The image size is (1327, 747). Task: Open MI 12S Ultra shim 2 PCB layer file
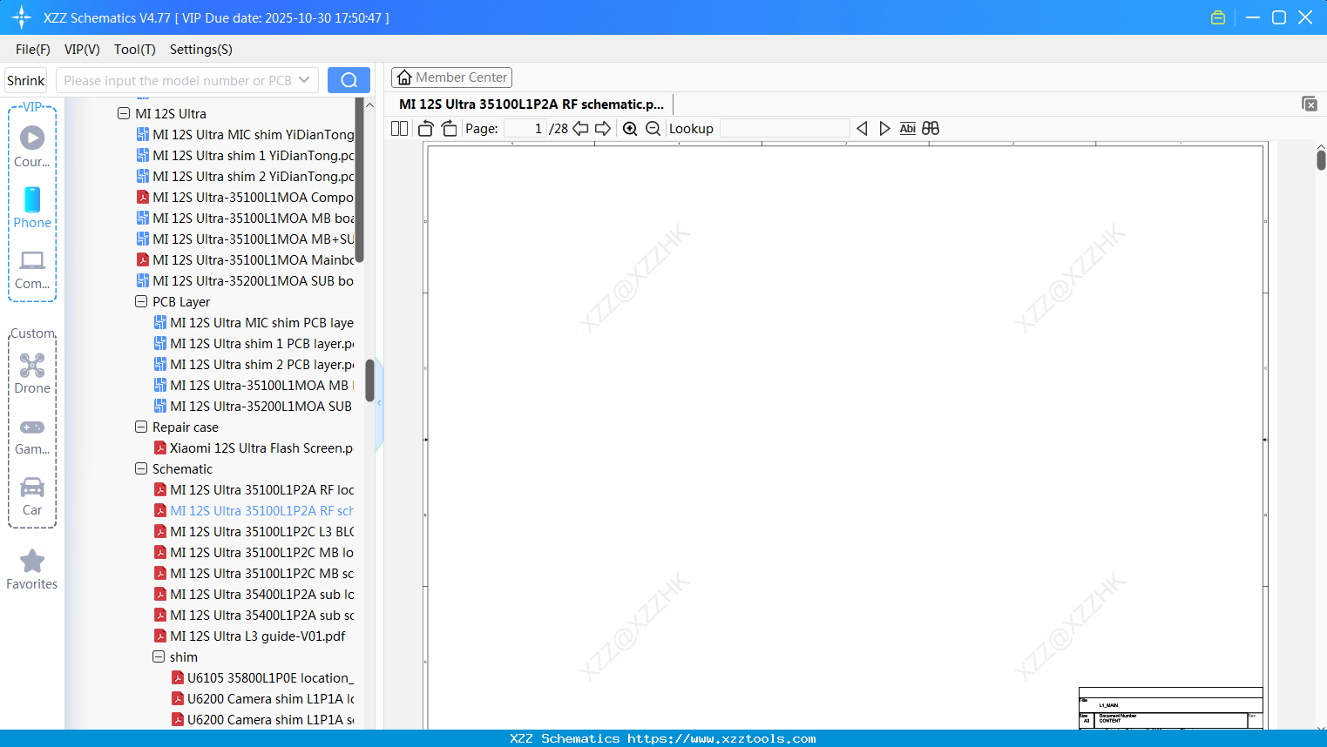(262, 365)
